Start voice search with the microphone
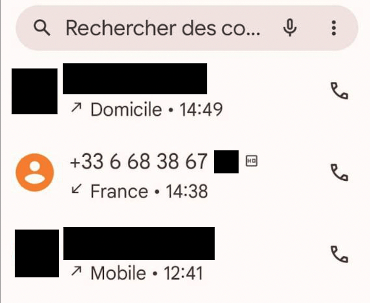Viewport: 370px width, 303px height. click(290, 28)
